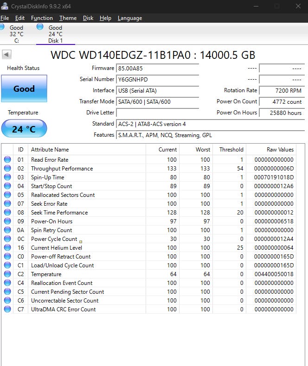This screenshot has height=366, width=308.
Task: Click the Power On Hours value 25880 hours
Action: click(x=282, y=113)
